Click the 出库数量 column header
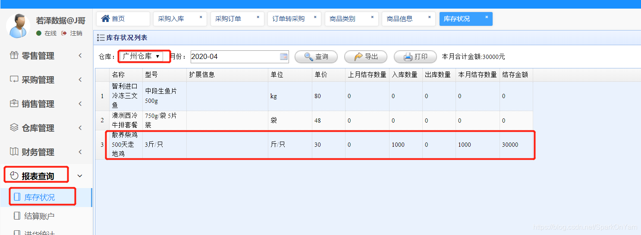Viewport: 641px width, 235px height. click(x=439, y=75)
